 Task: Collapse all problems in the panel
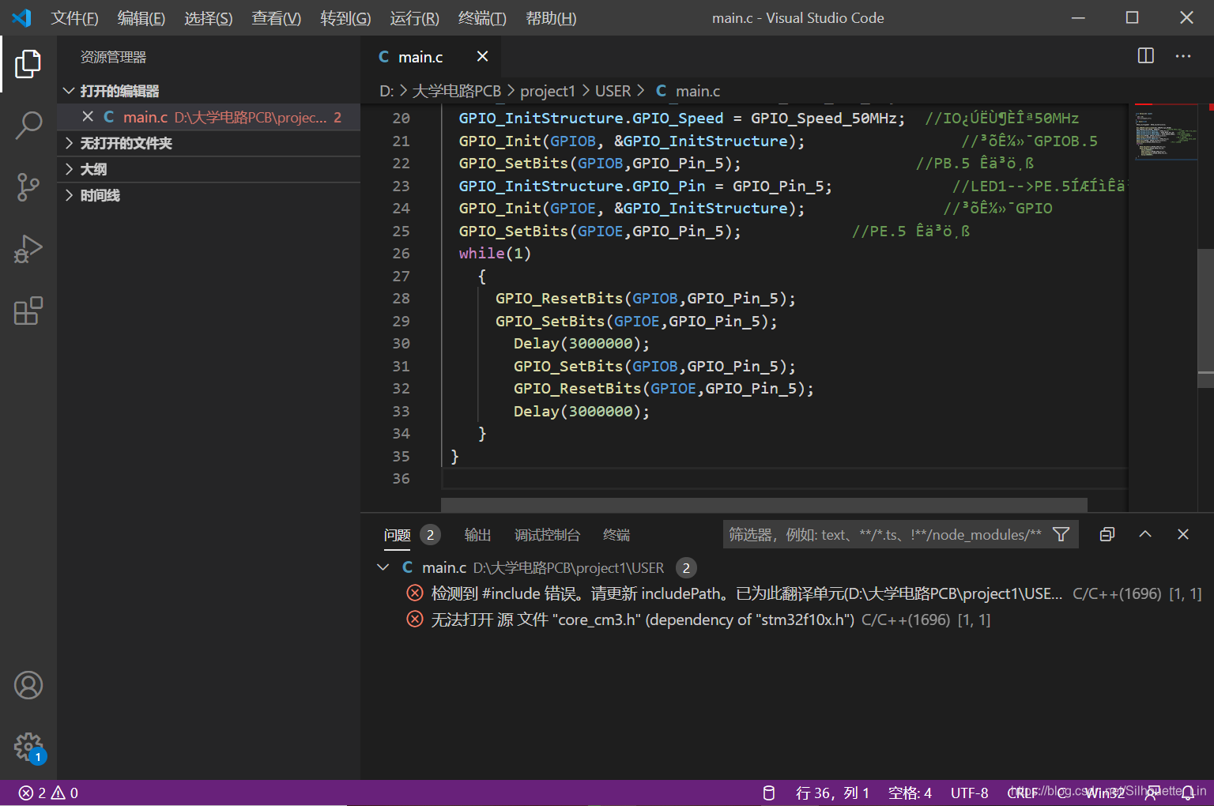click(1107, 535)
